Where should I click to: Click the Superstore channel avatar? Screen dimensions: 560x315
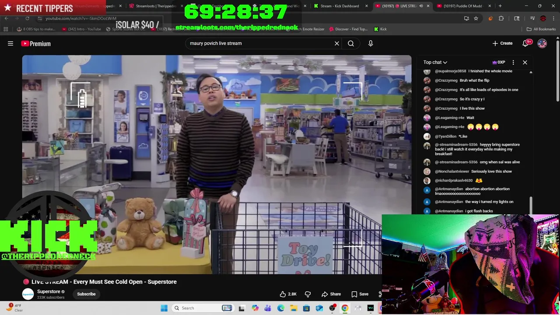[x=28, y=294]
